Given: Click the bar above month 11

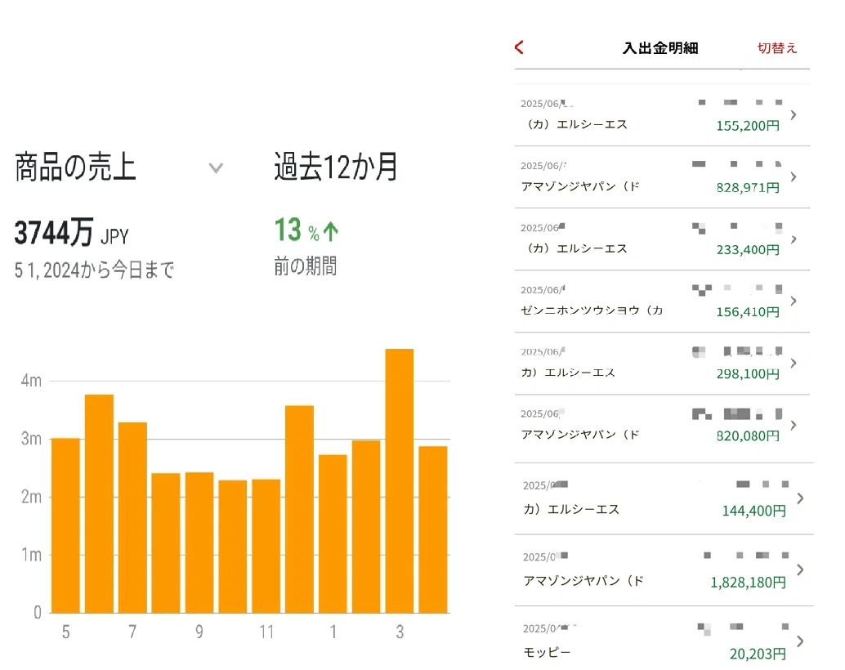Looking at the screenshot, I should (x=266, y=546).
